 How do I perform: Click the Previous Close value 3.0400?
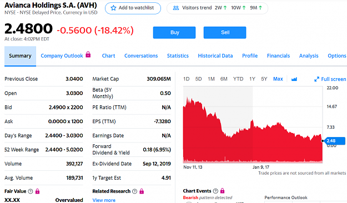74,79
